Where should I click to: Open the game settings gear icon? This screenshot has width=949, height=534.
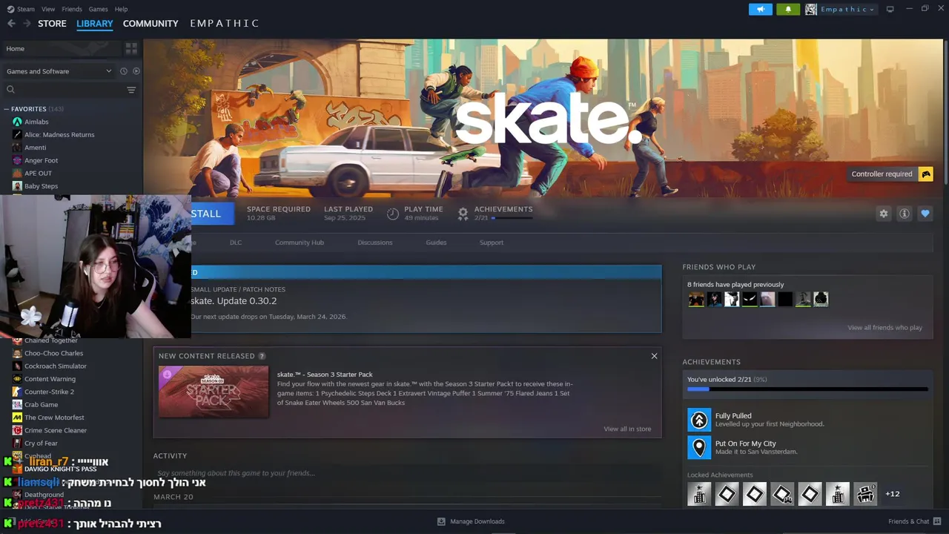[884, 214]
